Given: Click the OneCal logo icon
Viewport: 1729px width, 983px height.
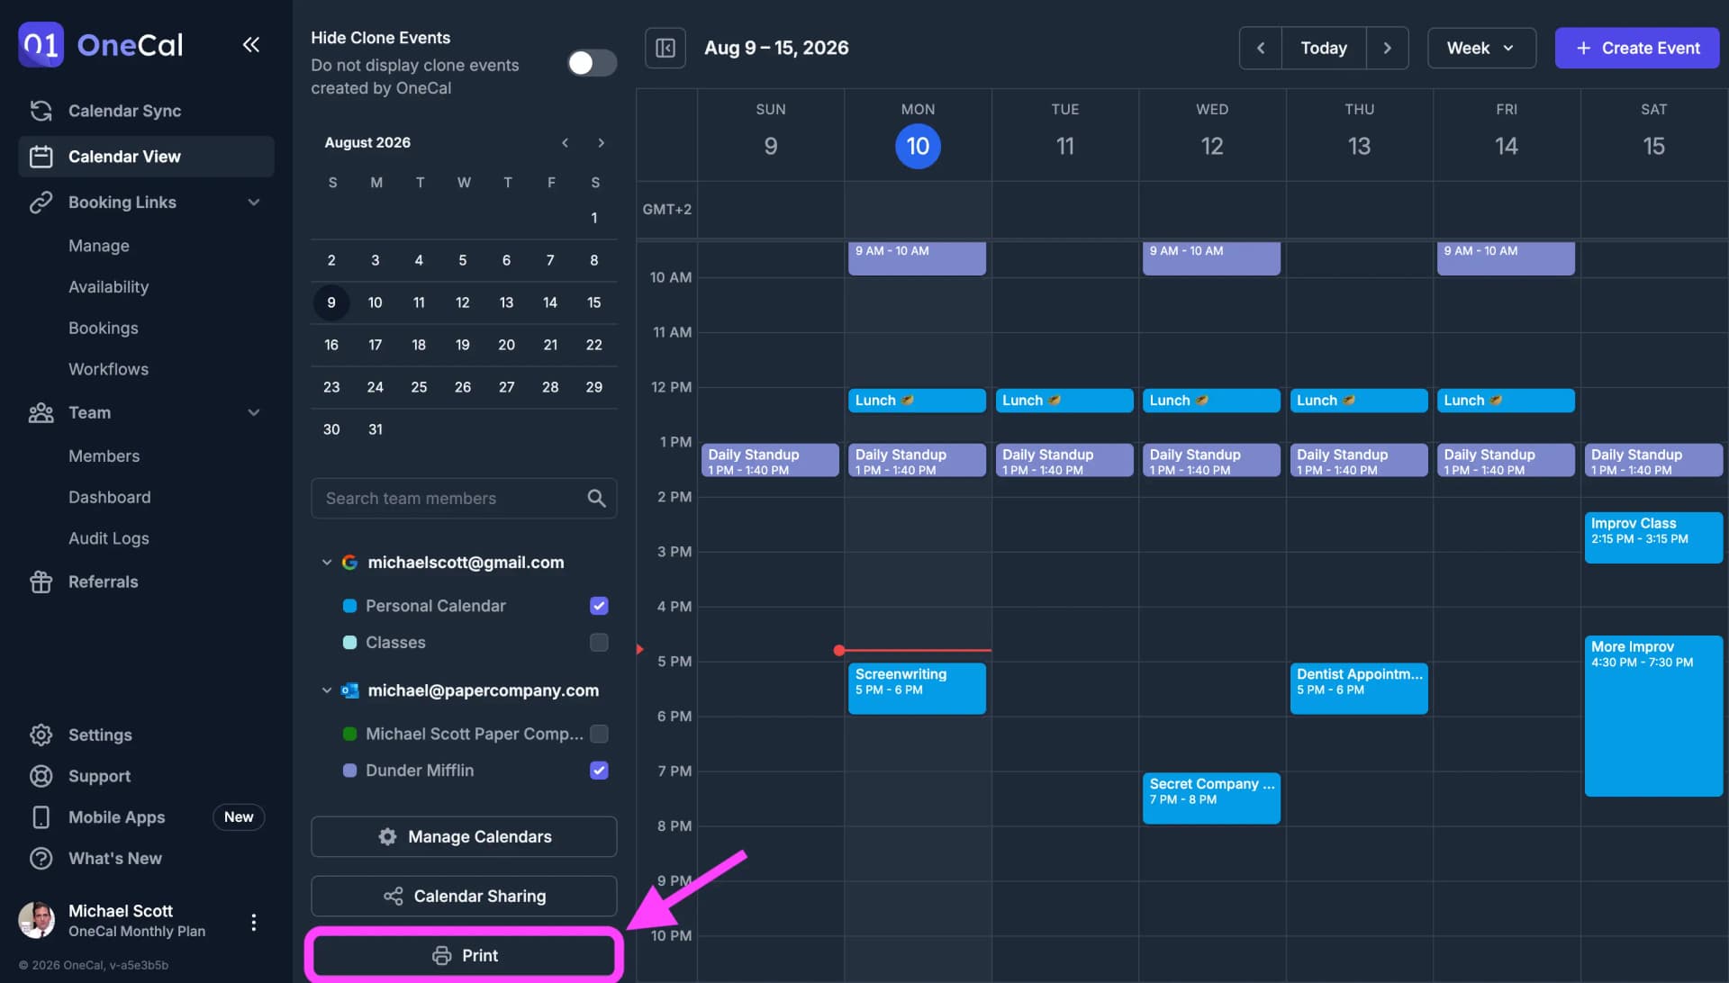Looking at the screenshot, I should coord(41,45).
